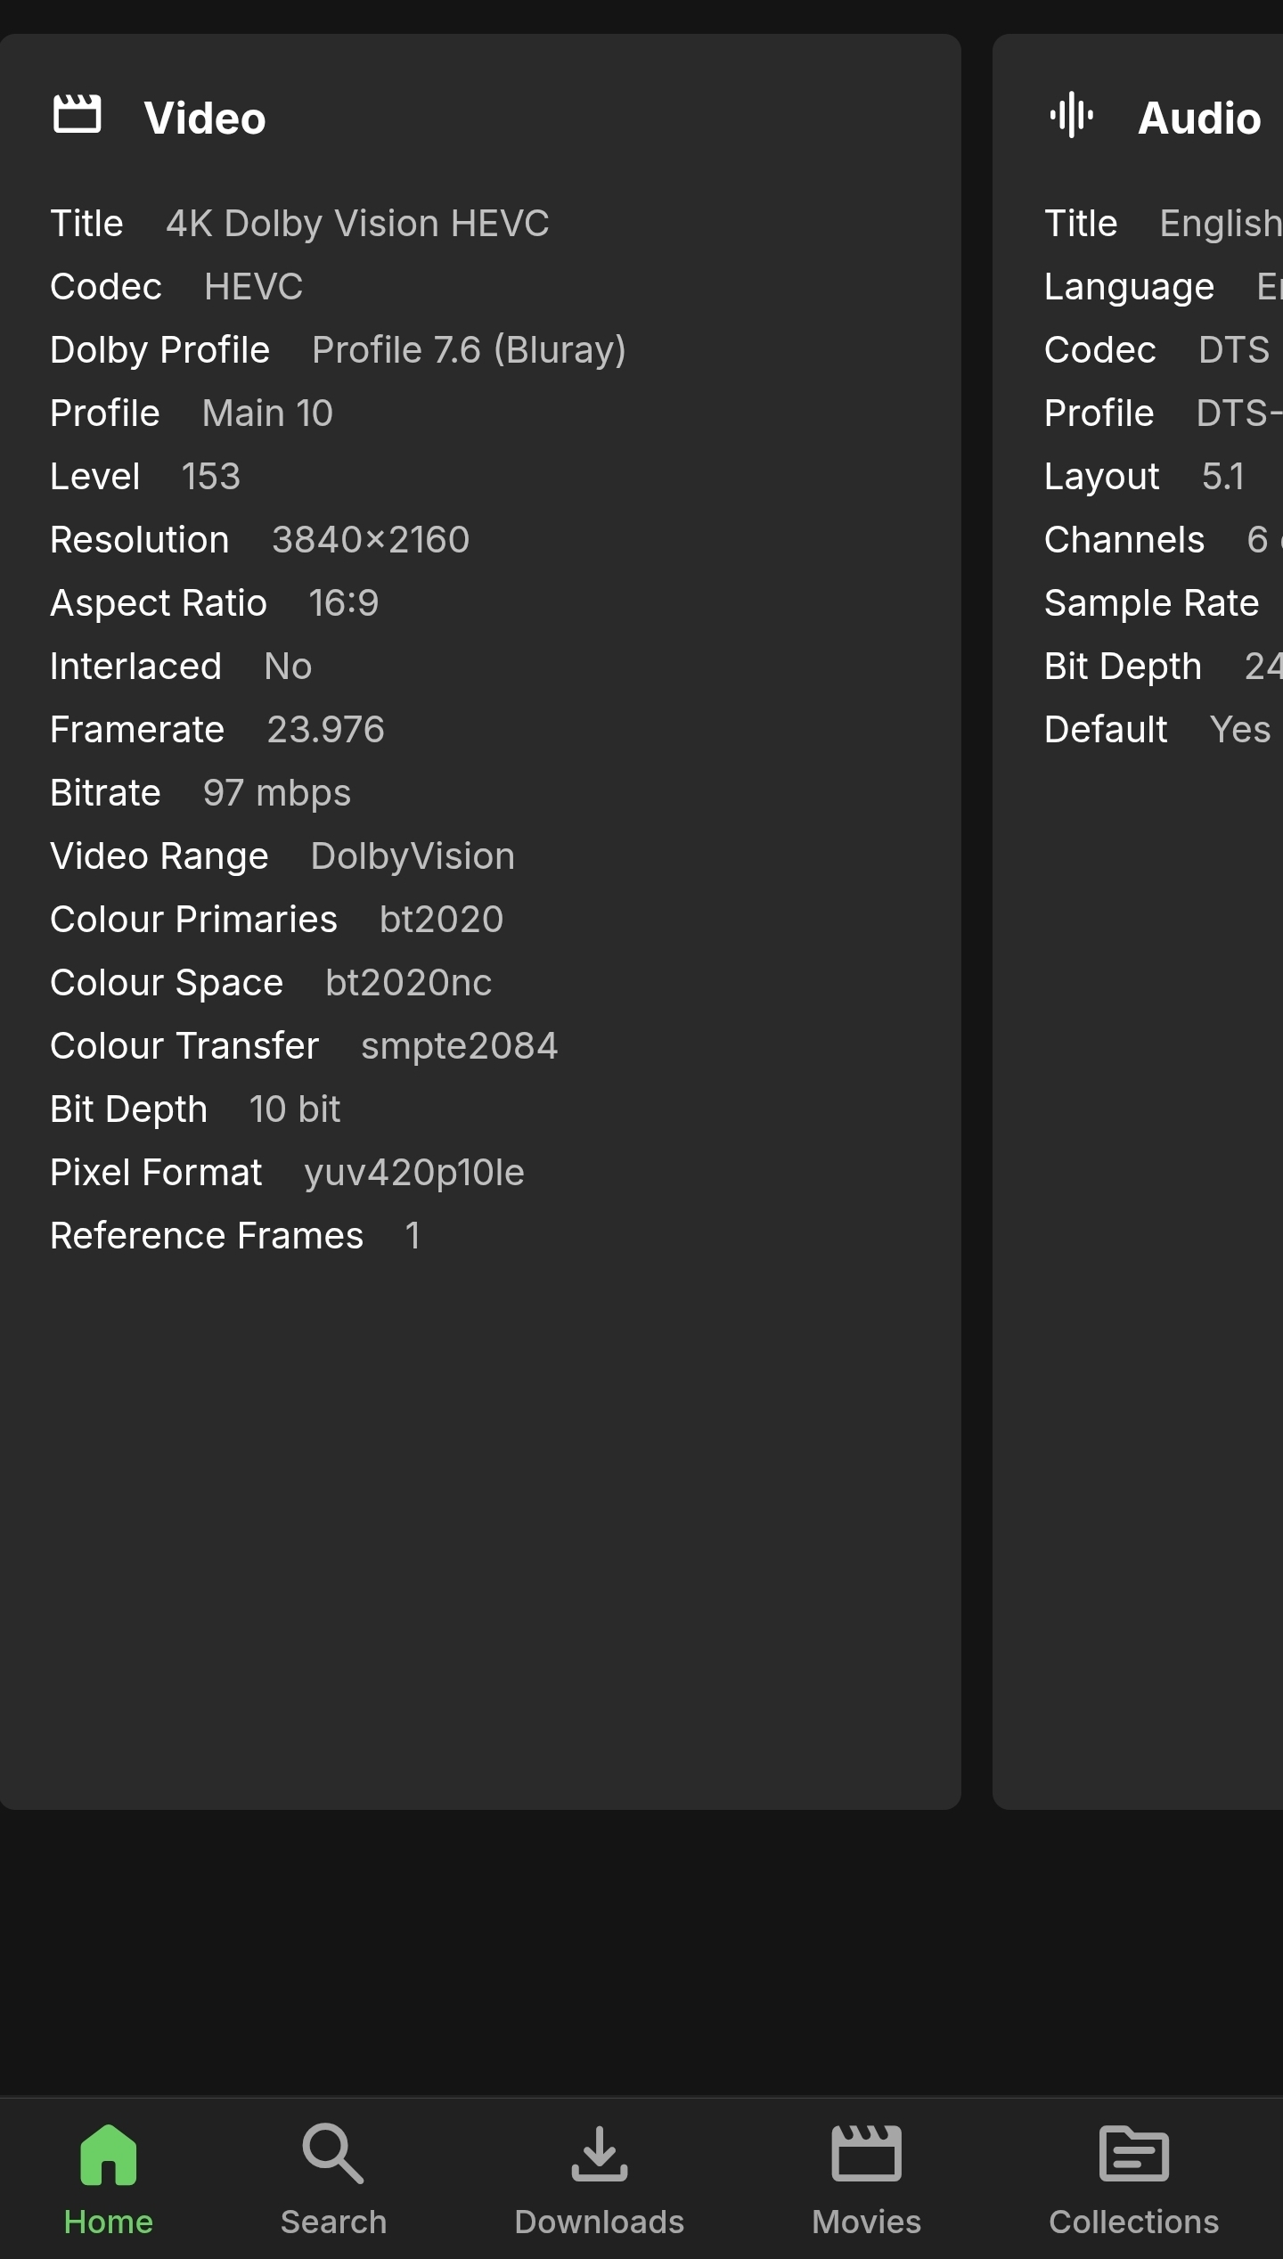Click the clapperboard icon beside Video heading
The width and height of the screenshot is (1283, 2259).
[x=78, y=114]
